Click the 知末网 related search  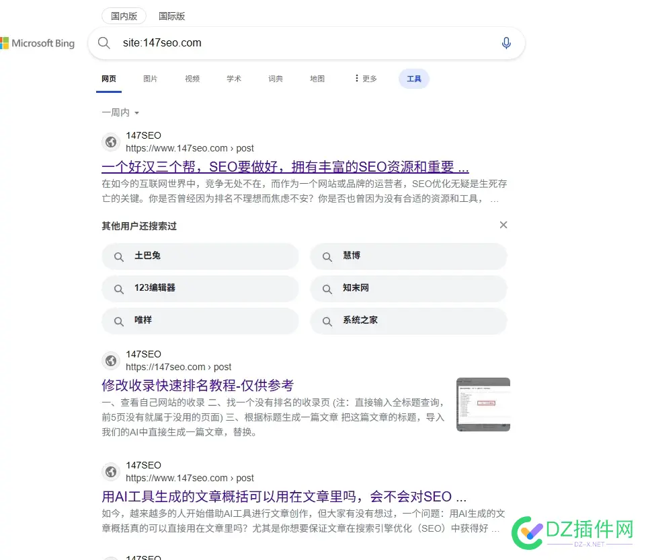click(x=355, y=289)
